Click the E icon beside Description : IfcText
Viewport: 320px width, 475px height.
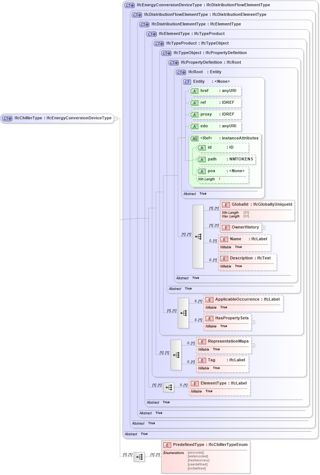click(x=224, y=258)
